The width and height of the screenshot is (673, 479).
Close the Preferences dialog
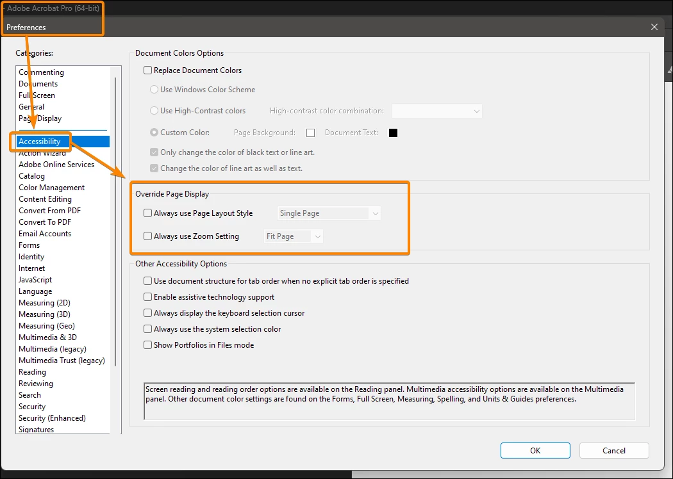[654, 27]
